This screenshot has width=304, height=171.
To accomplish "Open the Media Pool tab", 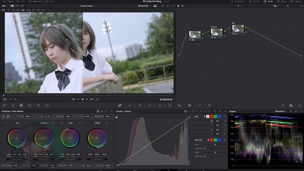I will pyautogui.click(x=35, y=1).
